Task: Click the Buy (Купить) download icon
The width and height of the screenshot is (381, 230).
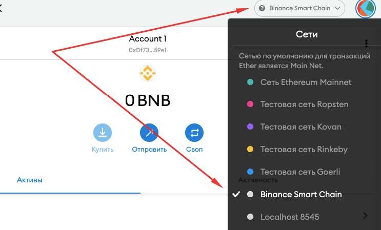Action: click(103, 133)
